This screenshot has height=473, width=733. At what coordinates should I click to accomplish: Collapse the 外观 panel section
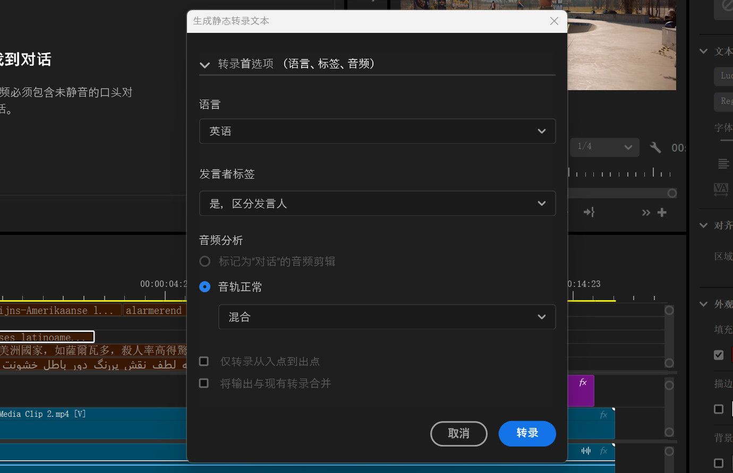coord(703,304)
